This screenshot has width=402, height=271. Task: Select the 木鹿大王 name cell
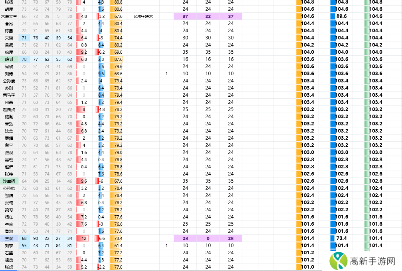point(9,16)
